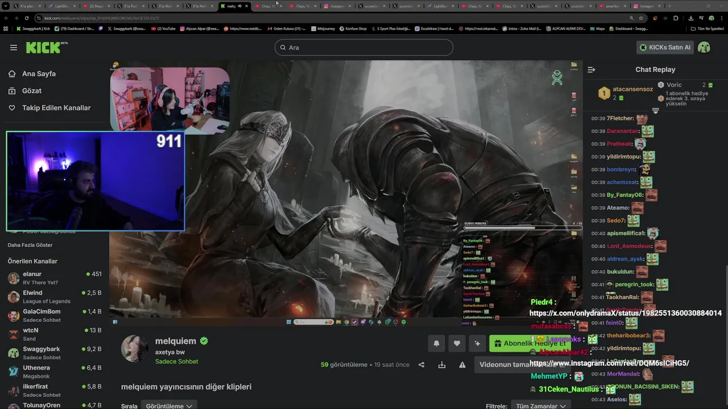Open the browser apps grid icon

pos(6,28)
